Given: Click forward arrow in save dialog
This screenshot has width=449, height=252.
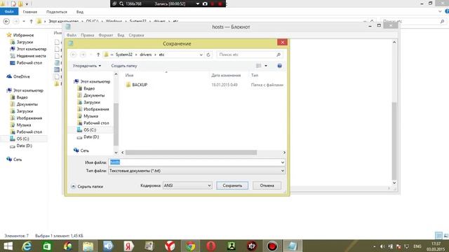Looking at the screenshot, I should (83, 55).
